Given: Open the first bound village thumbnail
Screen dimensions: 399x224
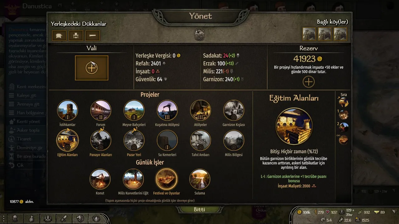Looking at the screenshot, I should coord(309,34).
